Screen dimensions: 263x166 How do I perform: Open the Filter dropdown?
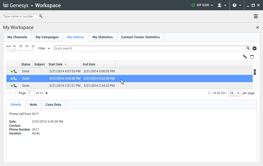pos(44,48)
